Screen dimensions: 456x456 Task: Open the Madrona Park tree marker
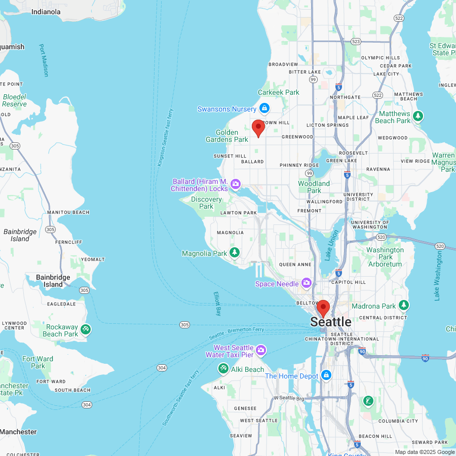pos(403,305)
